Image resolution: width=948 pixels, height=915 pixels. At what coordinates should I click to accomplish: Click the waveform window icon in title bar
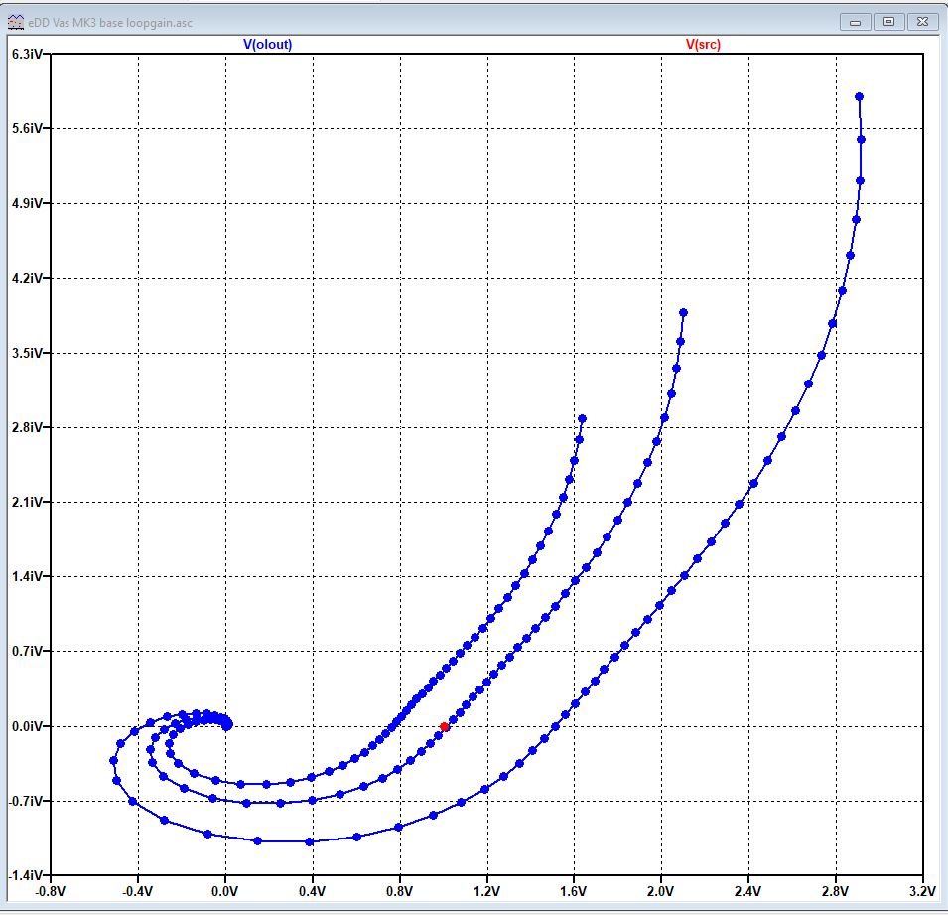16,23
